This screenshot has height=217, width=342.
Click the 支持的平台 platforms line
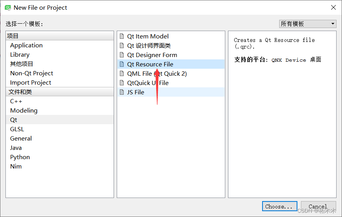pos(278,60)
